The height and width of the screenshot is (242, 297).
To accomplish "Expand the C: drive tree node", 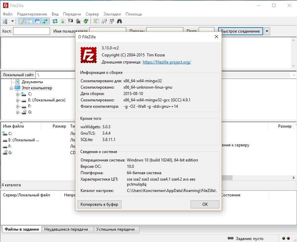I will tap(17, 94).
